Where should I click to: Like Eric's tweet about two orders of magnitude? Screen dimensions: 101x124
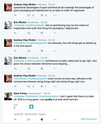[x=42, y=33]
